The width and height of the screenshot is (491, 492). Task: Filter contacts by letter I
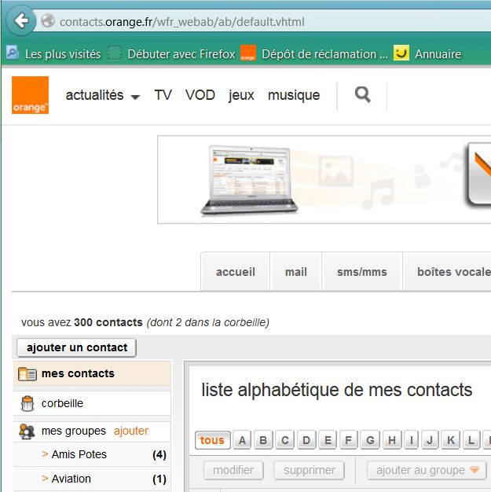(412, 440)
